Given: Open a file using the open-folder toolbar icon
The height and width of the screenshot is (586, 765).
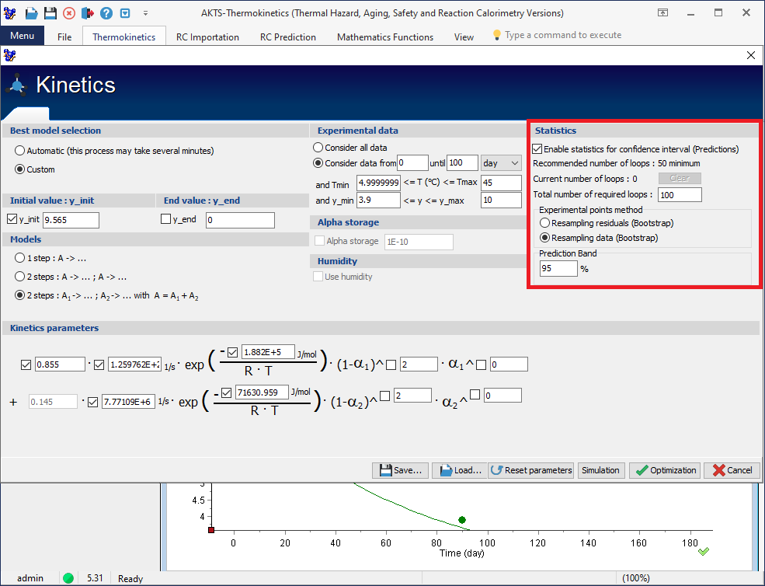Looking at the screenshot, I should click(x=31, y=12).
